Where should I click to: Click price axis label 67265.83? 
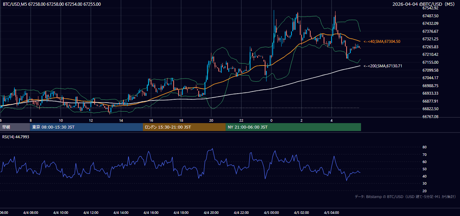pyautogui.click(x=430, y=47)
